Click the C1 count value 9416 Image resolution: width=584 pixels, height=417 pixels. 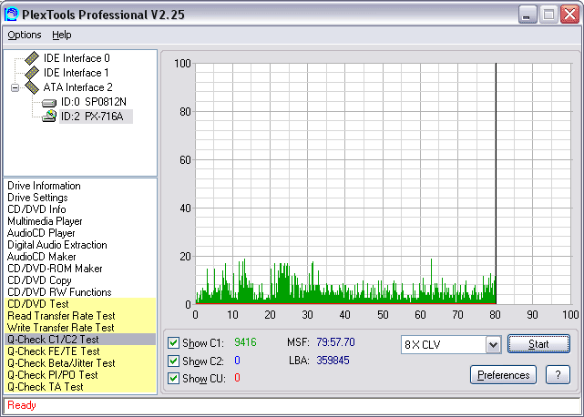tap(245, 342)
